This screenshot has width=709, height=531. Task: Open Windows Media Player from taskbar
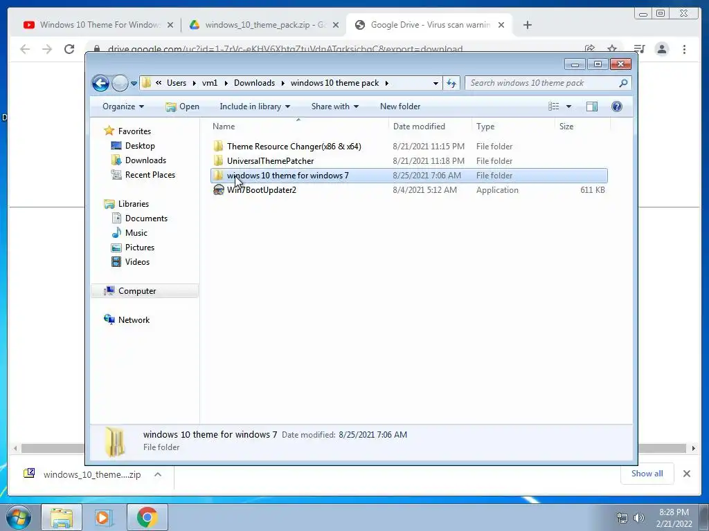(104, 517)
